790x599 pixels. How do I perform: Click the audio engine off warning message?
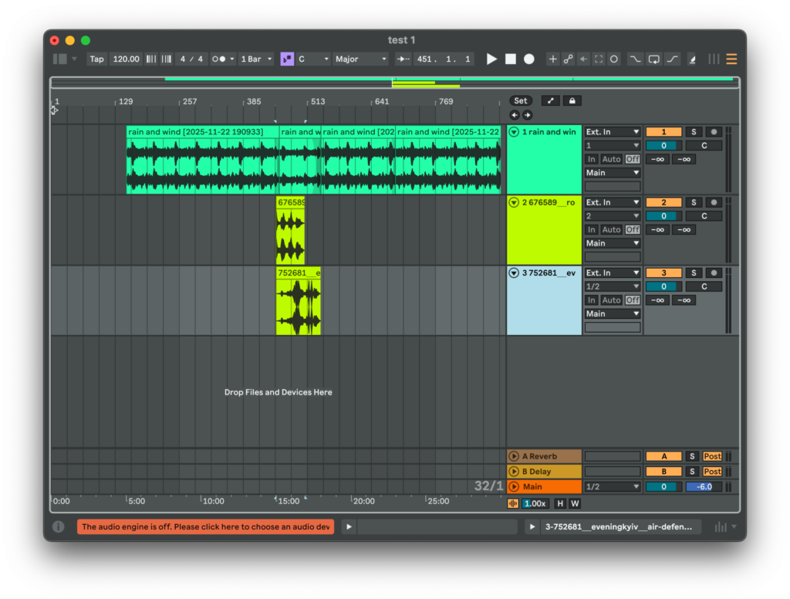[x=205, y=526]
